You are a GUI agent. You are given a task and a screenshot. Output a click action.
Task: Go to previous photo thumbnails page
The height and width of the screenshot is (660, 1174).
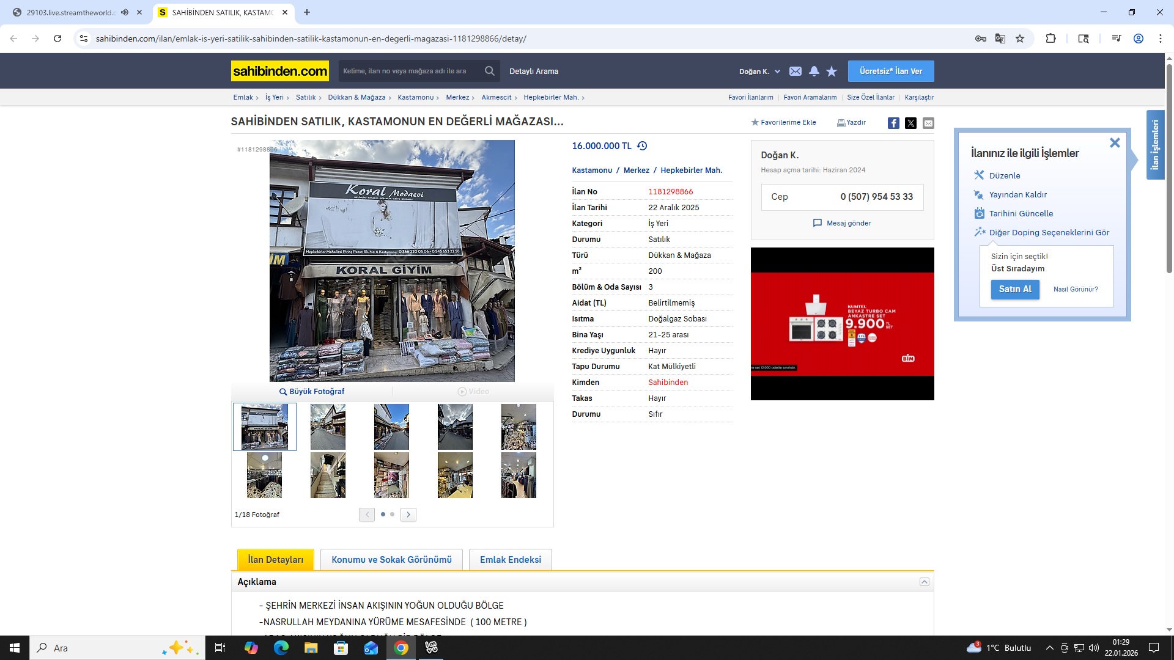(x=367, y=515)
